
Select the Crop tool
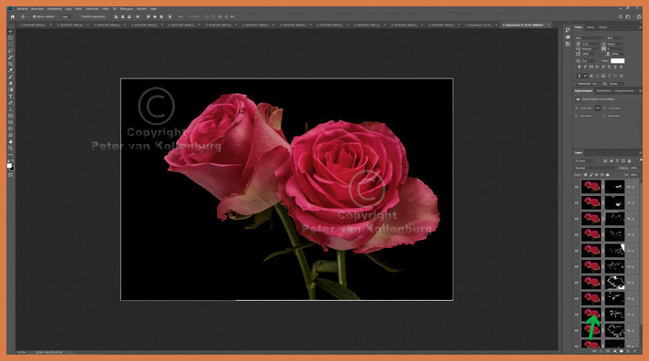point(10,64)
